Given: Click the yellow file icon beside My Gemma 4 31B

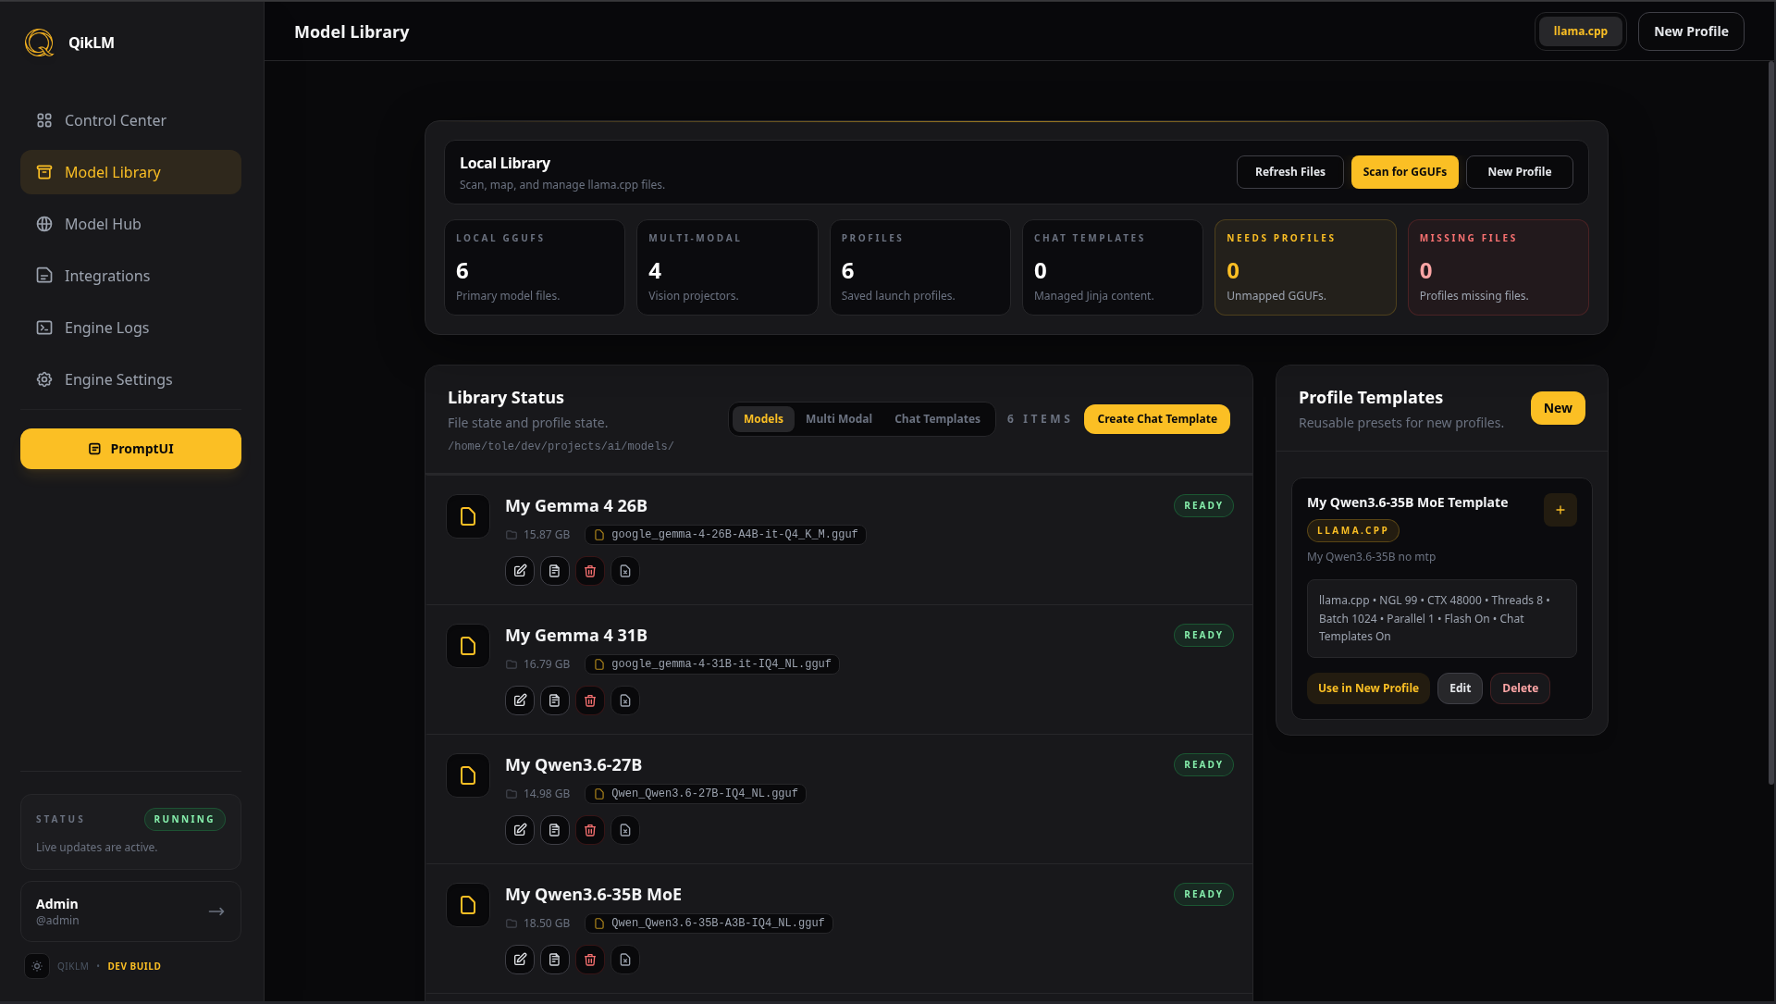Looking at the screenshot, I should pyautogui.click(x=468, y=646).
